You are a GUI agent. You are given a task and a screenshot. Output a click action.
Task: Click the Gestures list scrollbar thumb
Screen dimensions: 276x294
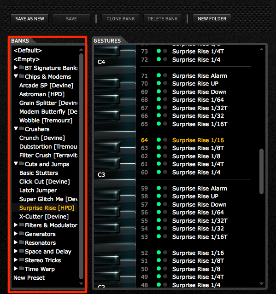pyautogui.click(x=261, y=171)
